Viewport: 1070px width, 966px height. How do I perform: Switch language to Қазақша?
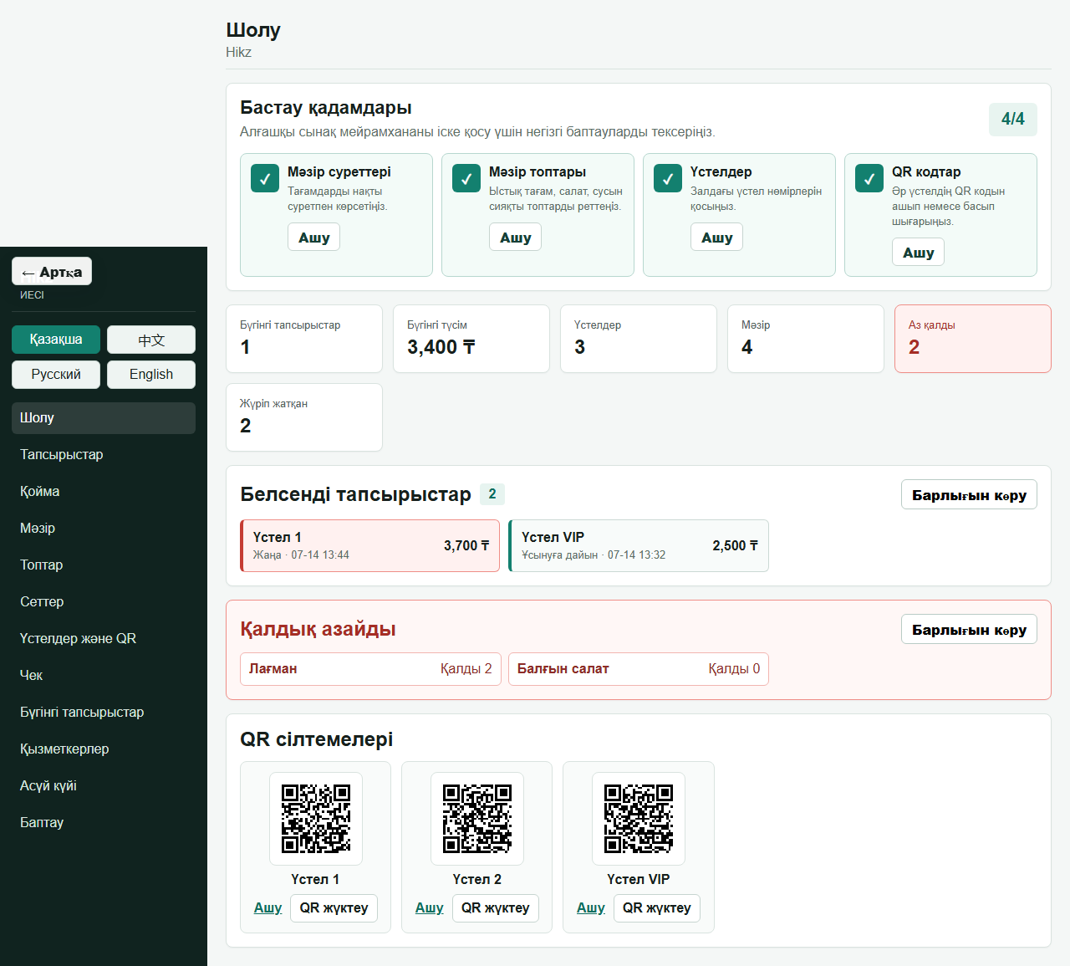click(56, 340)
